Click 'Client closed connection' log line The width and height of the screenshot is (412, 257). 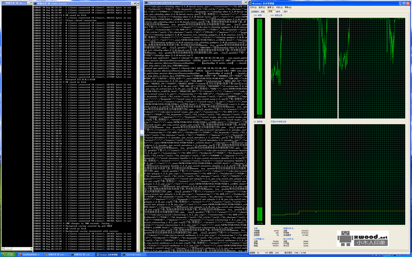click(x=65, y=20)
